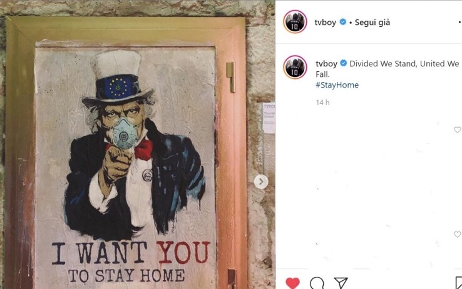Save post using bookmark icon
Viewport: 462px width, 289px height.
[x=458, y=283]
